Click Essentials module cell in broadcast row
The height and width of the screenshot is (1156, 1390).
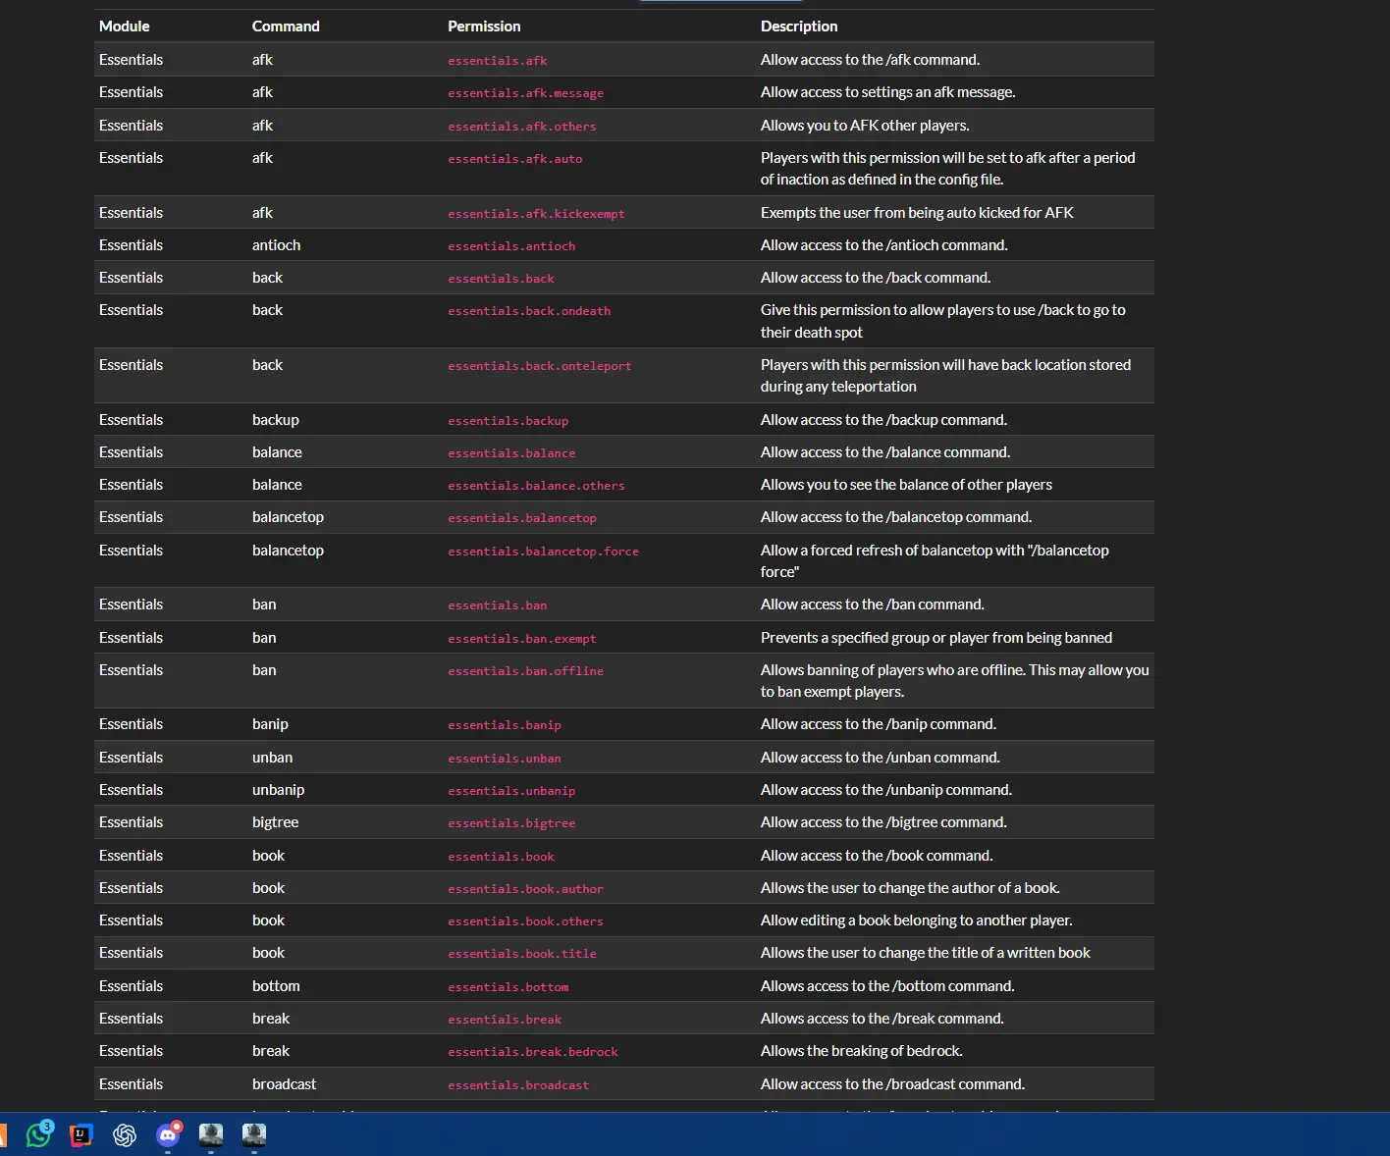point(131,1084)
